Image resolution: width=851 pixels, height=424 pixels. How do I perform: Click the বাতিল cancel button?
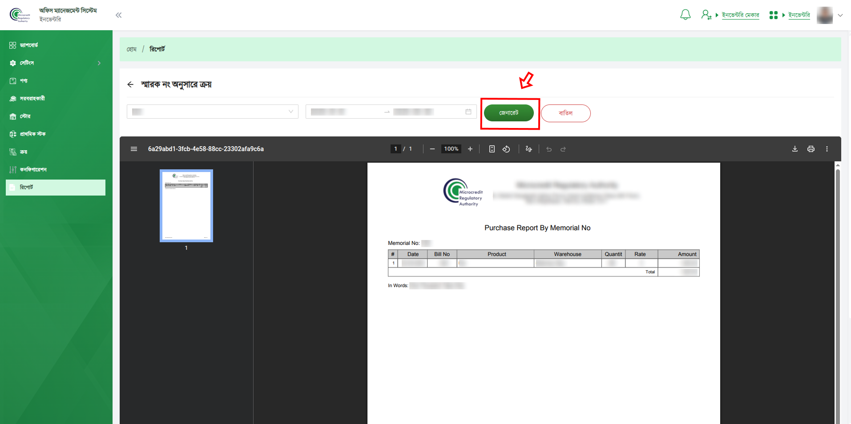coord(565,113)
